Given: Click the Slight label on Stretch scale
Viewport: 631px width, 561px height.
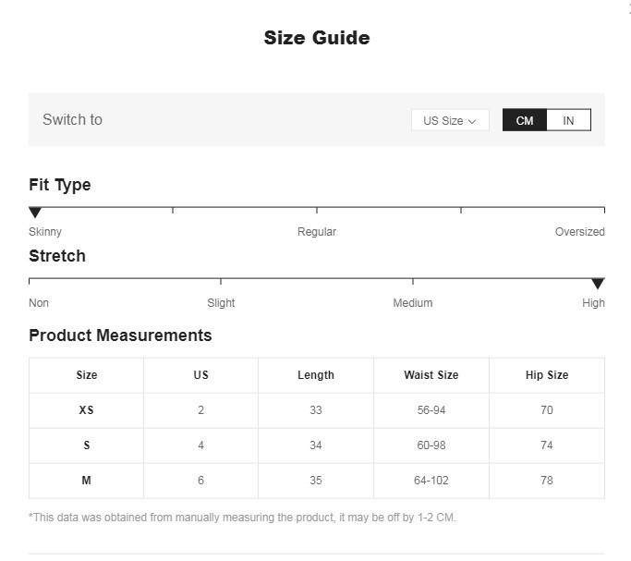Looking at the screenshot, I should pyautogui.click(x=221, y=303).
